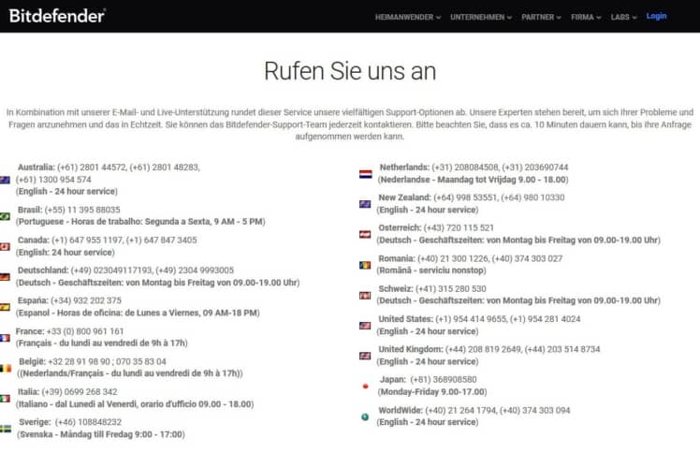
Task: Click Australia number (+61) 1300 954 574
Action: pos(53,180)
